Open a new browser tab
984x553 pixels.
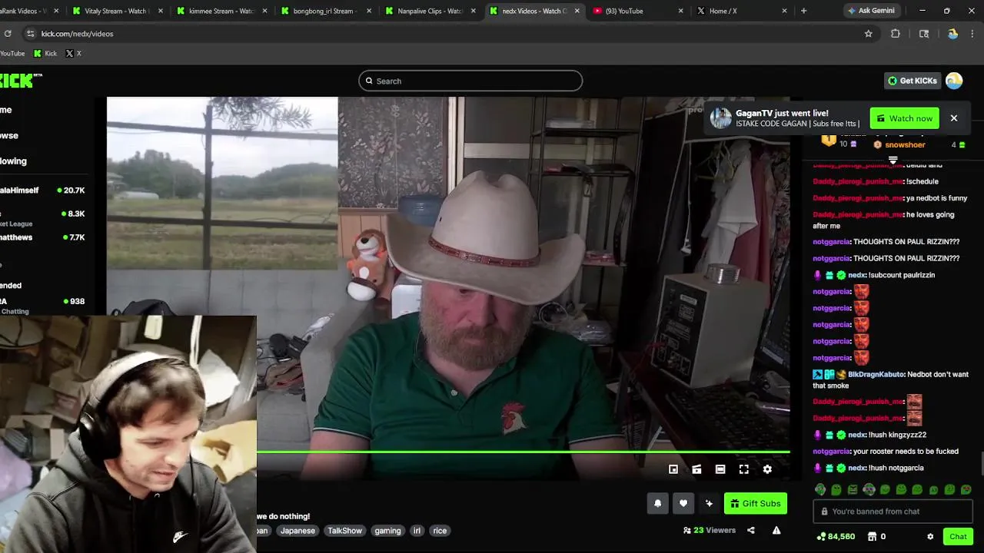pyautogui.click(x=803, y=11)
